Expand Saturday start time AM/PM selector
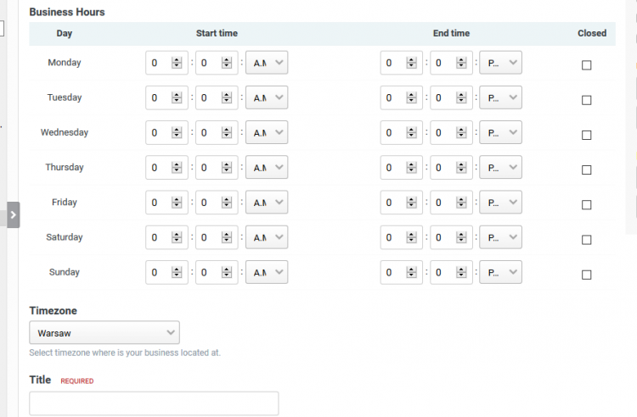 [x=267, y=237]
